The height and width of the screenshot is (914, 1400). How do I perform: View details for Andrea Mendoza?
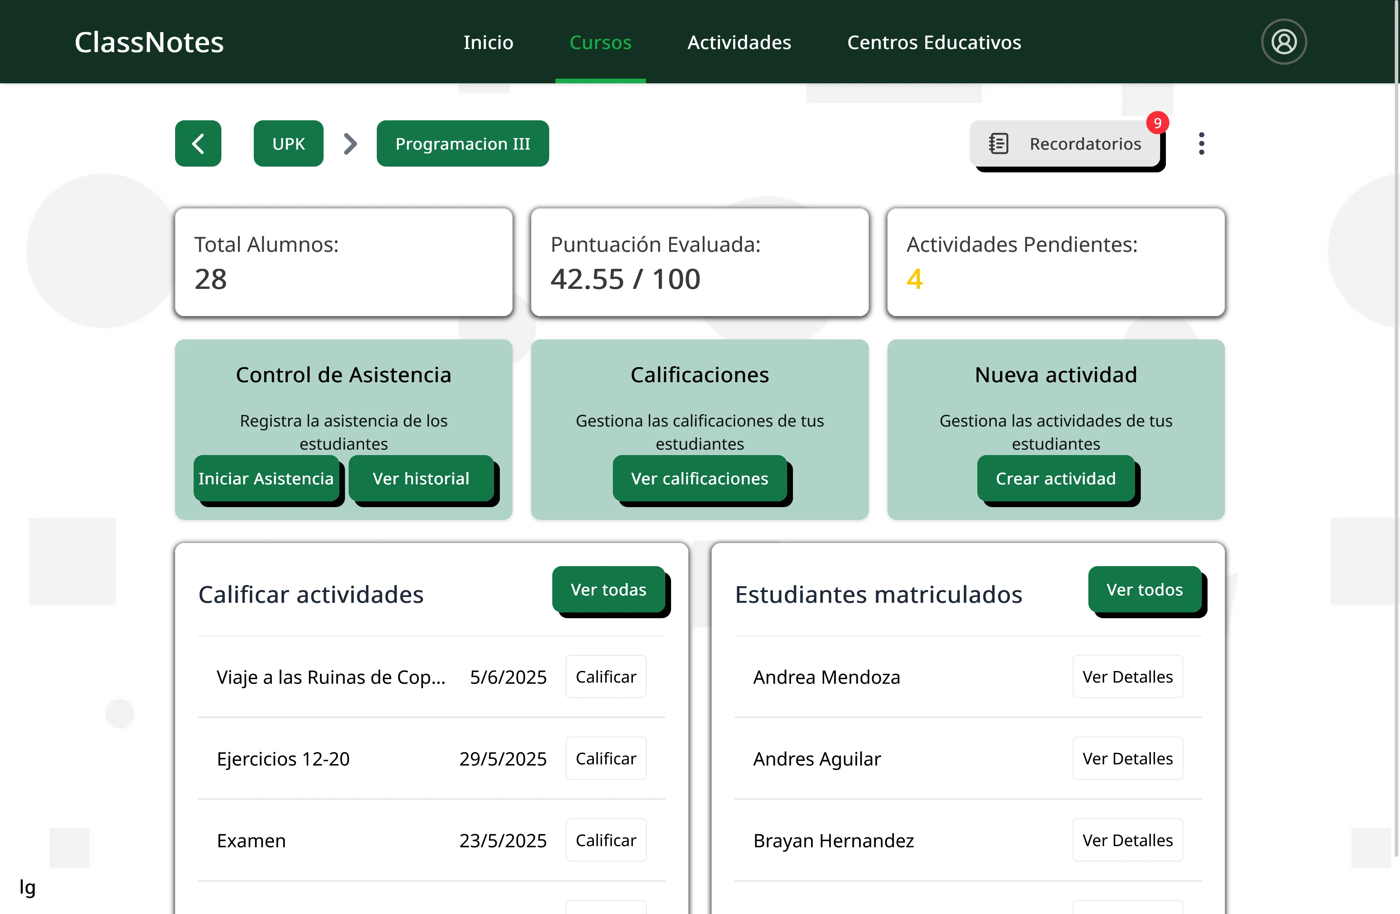[1127, 676]
